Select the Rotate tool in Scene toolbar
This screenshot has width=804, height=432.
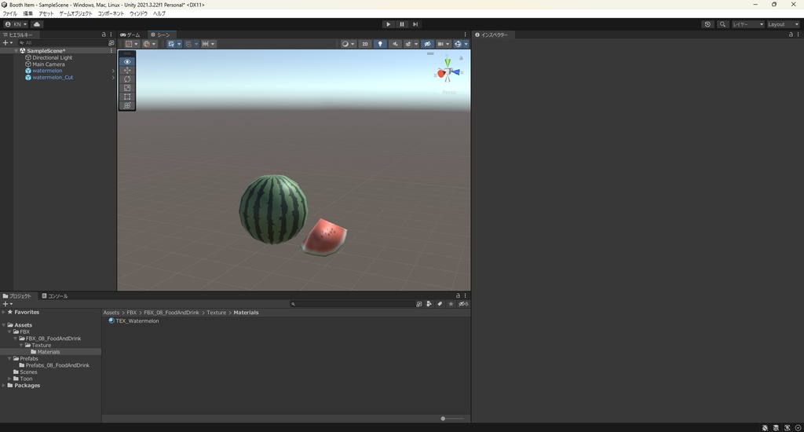coord(127,79)
